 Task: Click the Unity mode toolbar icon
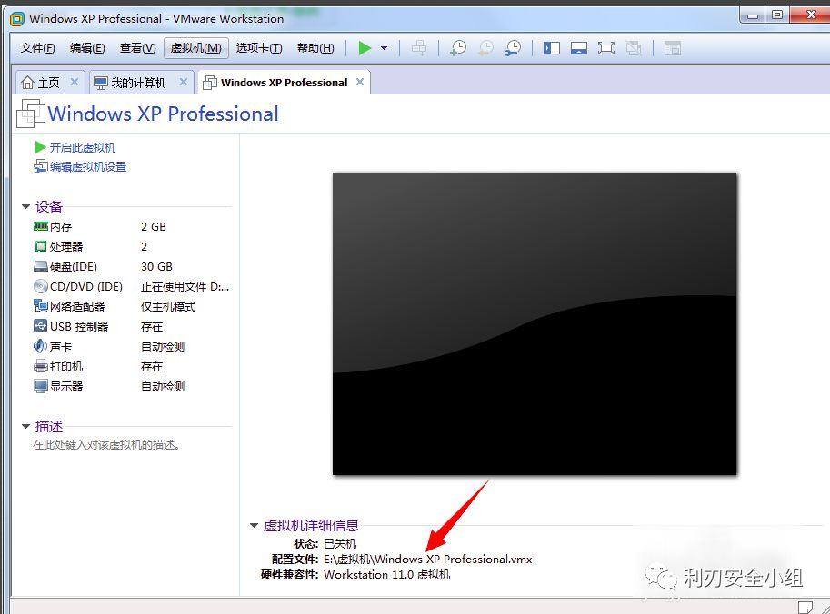pos(634,49)
